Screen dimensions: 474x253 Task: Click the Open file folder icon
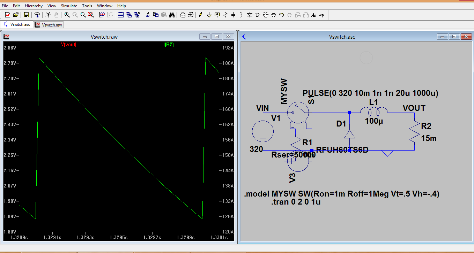click(16, 15)
